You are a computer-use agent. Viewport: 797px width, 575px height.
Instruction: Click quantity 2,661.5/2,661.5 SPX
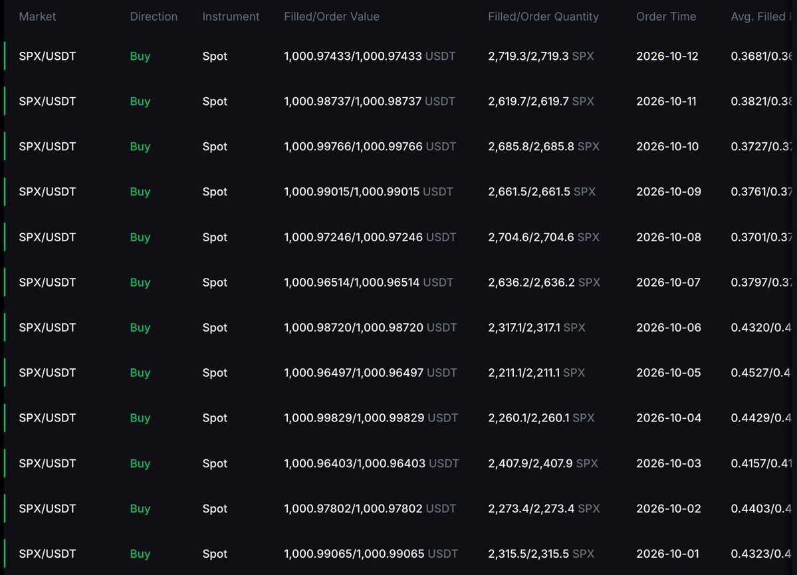pos(542,191)
